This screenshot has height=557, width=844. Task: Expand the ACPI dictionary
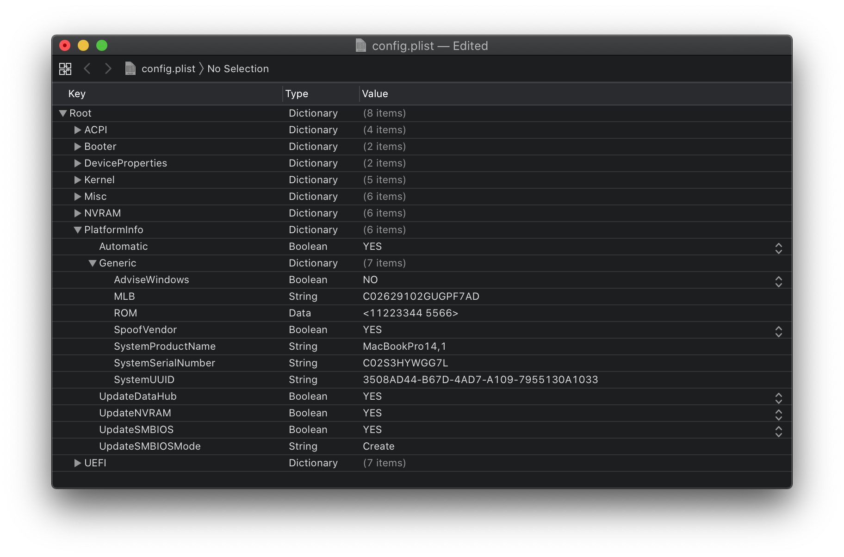(78, 130)
